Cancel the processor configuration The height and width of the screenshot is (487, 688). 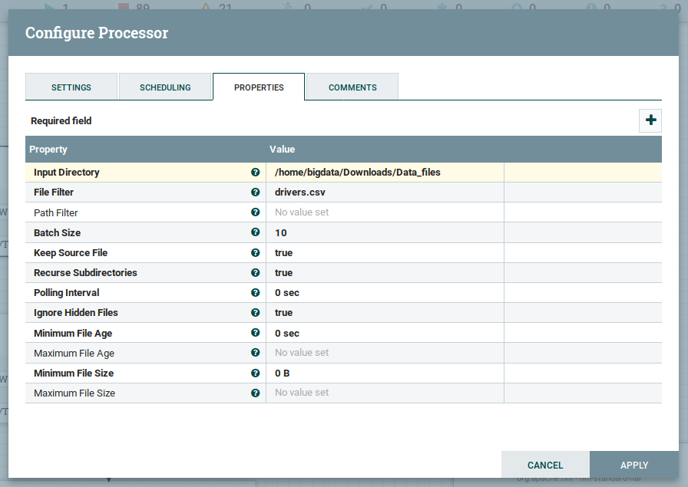tap(545, 465)
